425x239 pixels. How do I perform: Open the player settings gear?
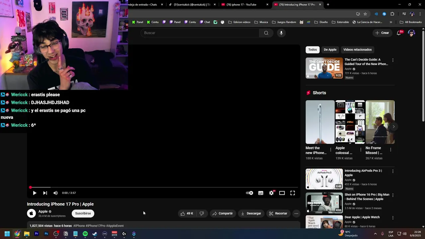(271, 193)
